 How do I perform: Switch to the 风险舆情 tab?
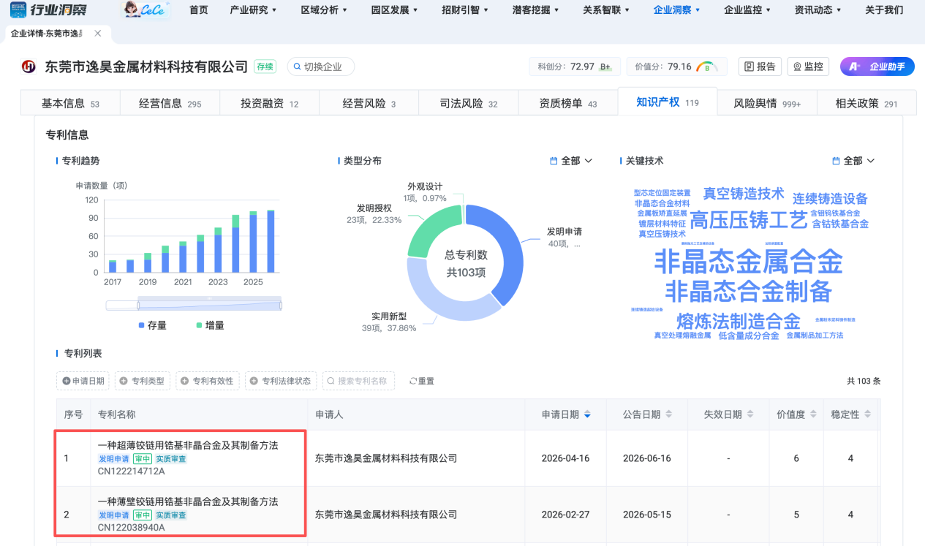click(766, 103)
